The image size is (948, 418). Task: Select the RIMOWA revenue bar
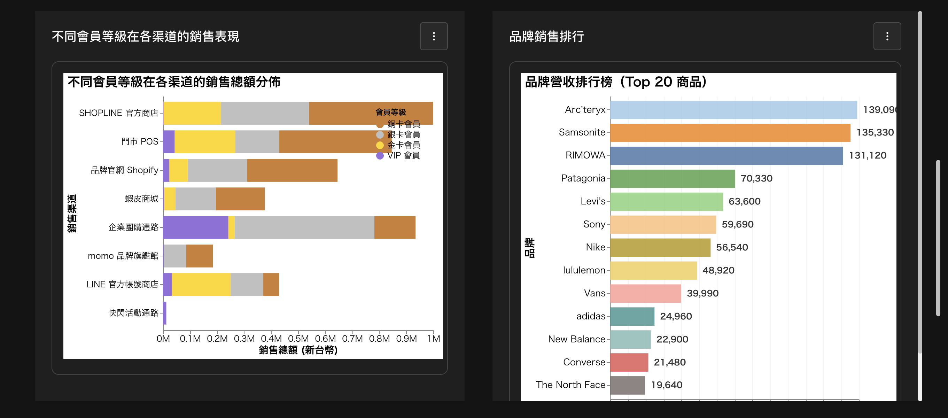click(x=726, y=156)
